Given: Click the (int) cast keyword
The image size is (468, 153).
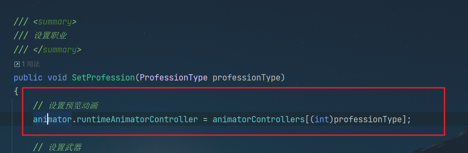Looking at the screenshot, I should pos(322,119).
